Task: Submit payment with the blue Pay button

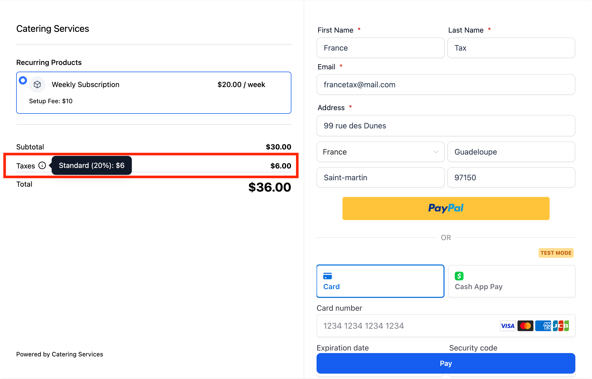Action: tap(446, 363)
